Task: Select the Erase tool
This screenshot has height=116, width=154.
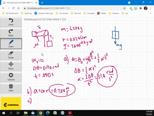Action: pyautogui.click(x=11, y=55)
